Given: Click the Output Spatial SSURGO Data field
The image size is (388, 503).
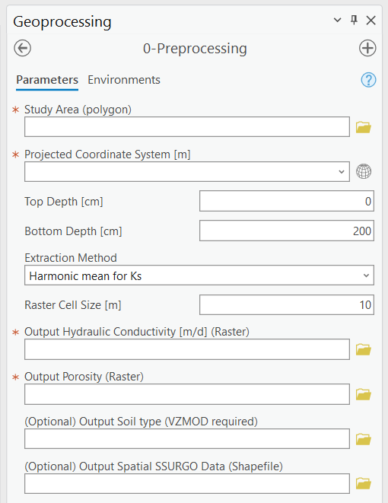Looking at the screenshot, I should 187,483.
